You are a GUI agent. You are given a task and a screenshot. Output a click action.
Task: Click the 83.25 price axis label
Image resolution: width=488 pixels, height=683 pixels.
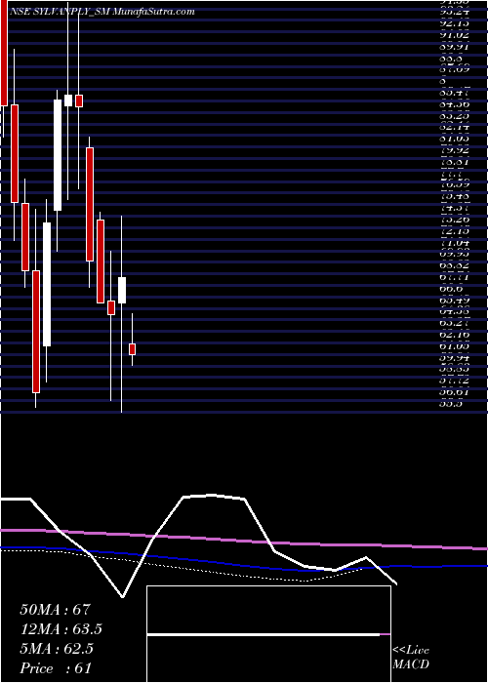coord(454,115)
